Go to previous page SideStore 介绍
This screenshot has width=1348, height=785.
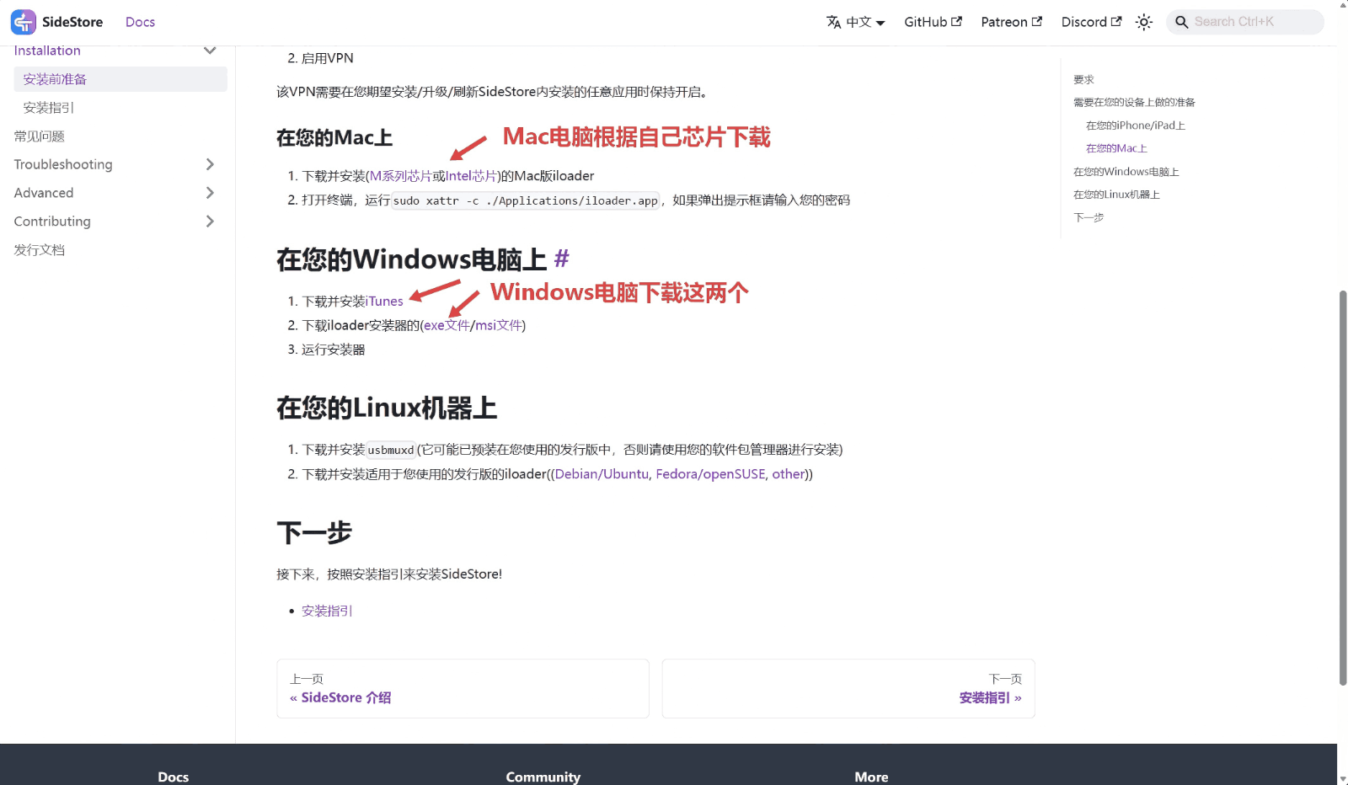(x=463, y=689)
